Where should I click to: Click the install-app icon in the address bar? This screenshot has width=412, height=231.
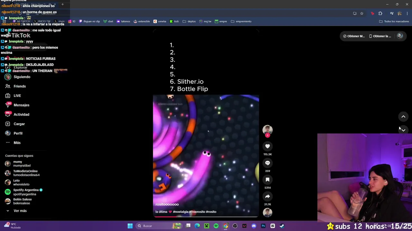click(x=355, y=13)
